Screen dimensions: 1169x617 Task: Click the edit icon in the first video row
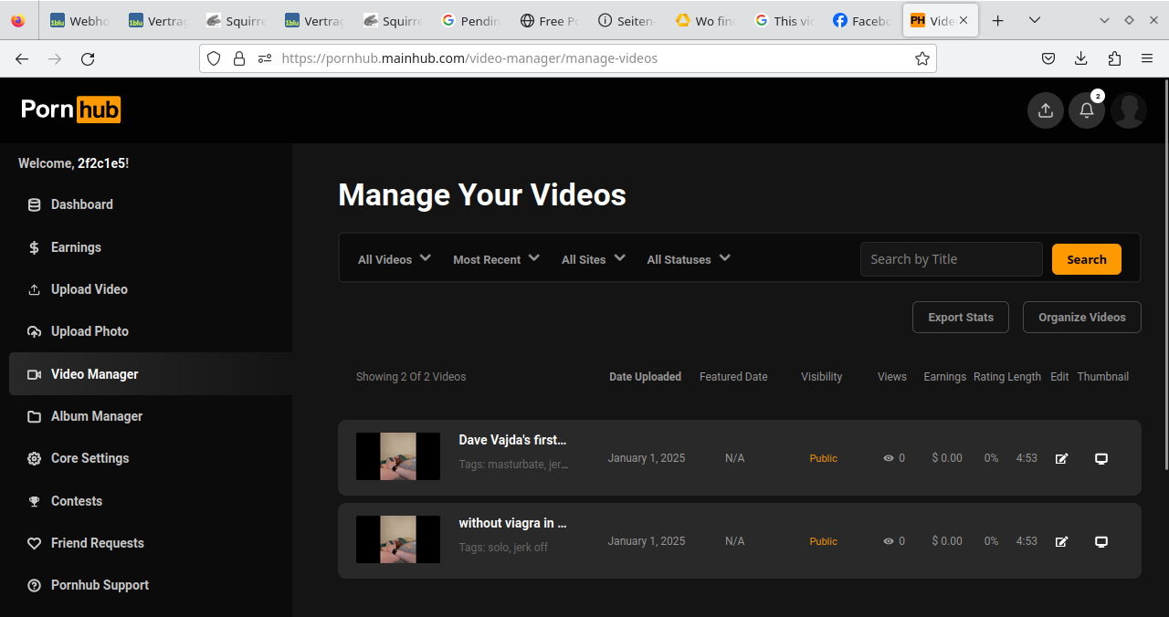[1061, 458]
